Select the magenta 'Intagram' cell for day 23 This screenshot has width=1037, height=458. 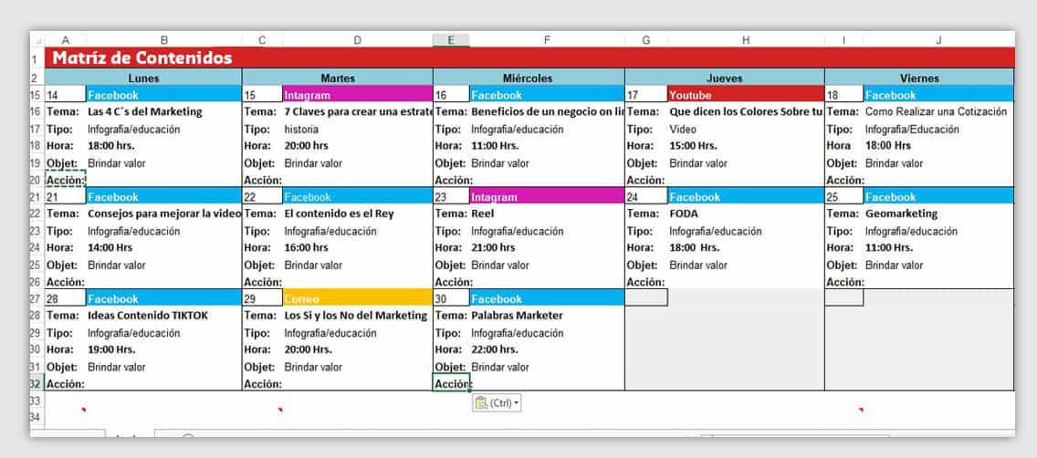546,196
